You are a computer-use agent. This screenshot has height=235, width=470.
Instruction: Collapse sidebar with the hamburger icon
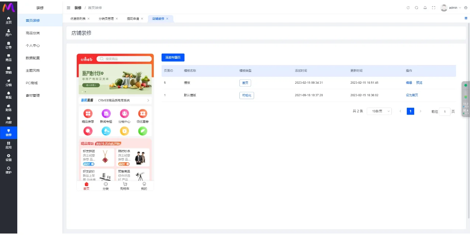pyautogui.click(x=68, y=8)
